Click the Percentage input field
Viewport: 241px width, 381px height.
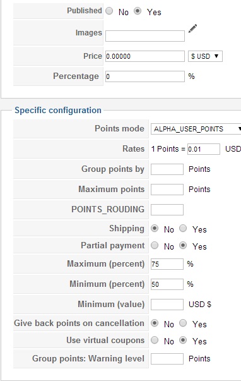pyautogui.click(x=145, y=76)
